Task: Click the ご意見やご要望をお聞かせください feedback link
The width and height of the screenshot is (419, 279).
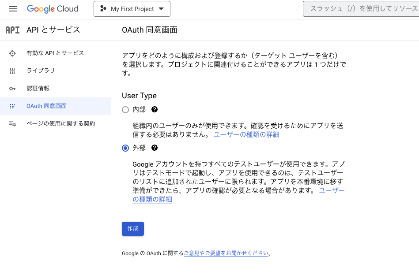Action: click(x=226, y=253)
